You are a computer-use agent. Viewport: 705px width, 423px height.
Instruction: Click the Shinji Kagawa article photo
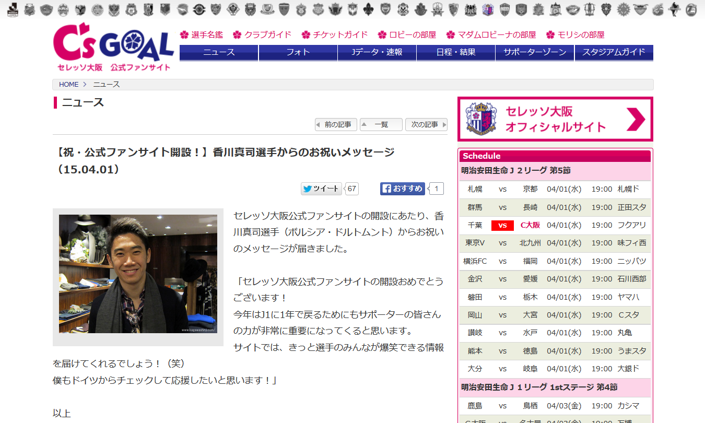138,274
